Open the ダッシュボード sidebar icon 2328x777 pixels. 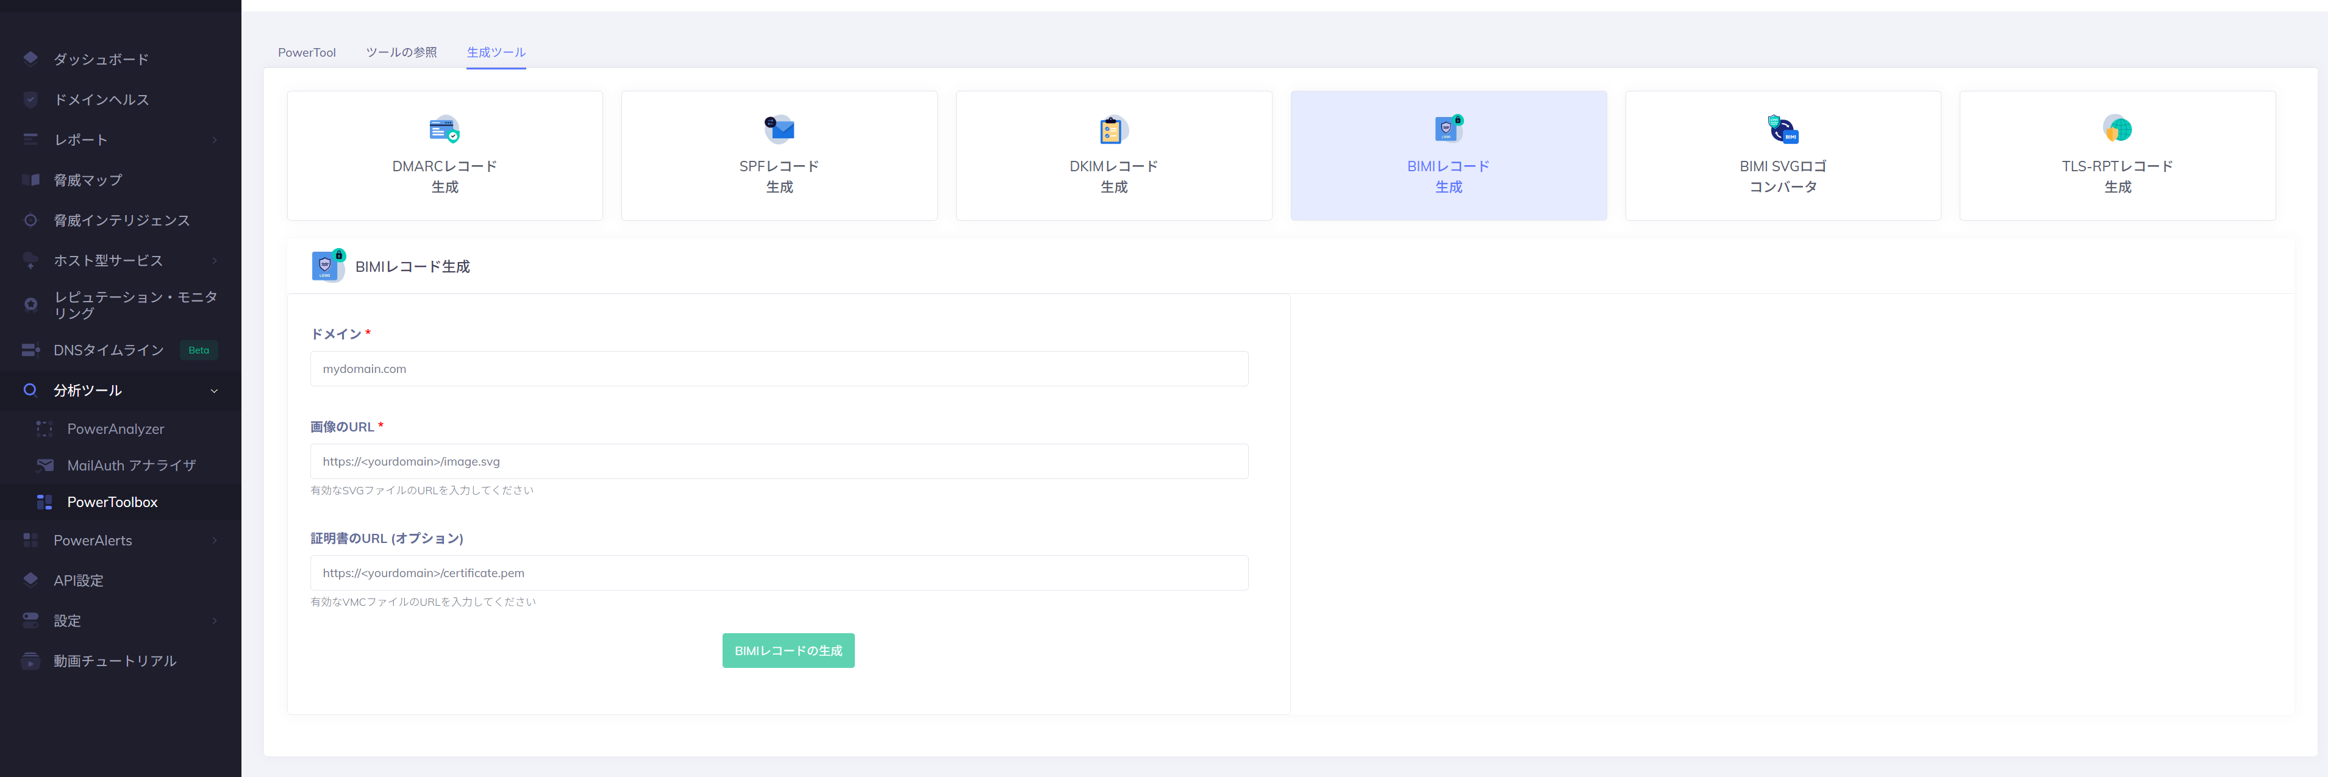(30, 59)
